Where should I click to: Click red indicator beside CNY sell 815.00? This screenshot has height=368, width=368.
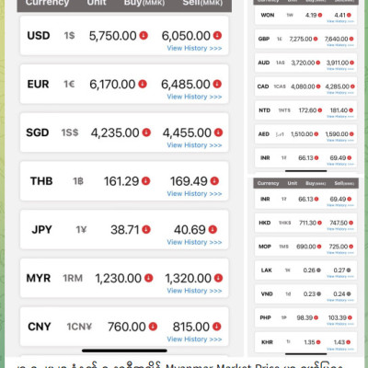click(x=217, y=327)
